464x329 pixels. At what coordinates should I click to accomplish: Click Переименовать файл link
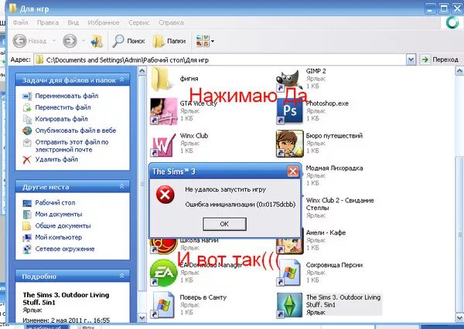pos(67,96)
